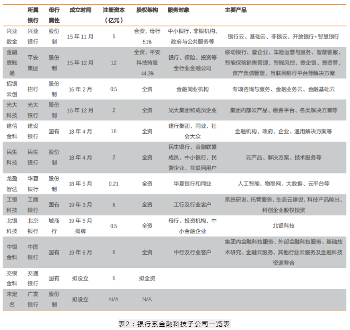Click the 全资，平安科技持股44.3% cell

pyautogui.click(x=147, y=63)
